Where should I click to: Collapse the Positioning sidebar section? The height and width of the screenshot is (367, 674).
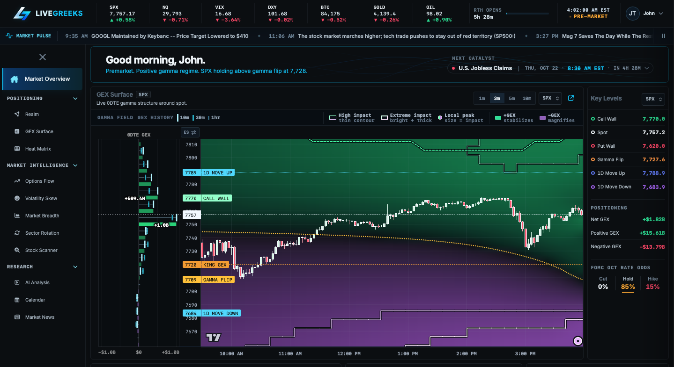75,99
